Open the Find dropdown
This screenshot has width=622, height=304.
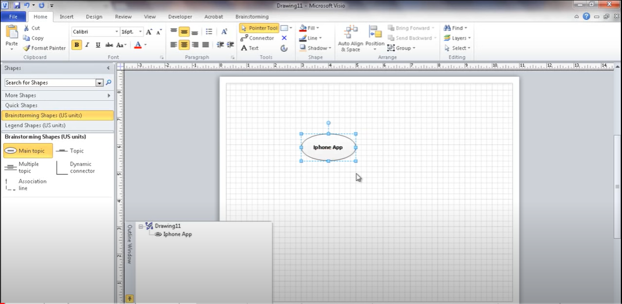[x=456, y=28]
